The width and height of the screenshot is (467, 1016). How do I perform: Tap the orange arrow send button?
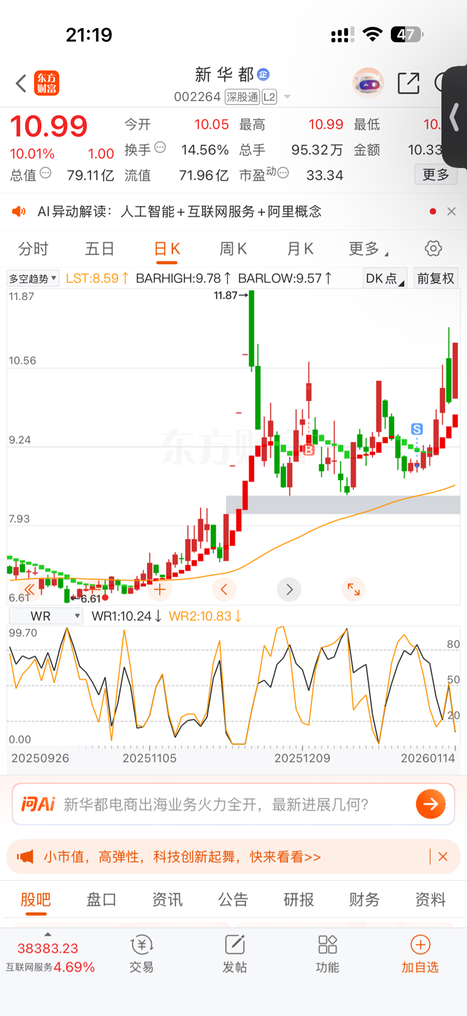coord(431,804)
